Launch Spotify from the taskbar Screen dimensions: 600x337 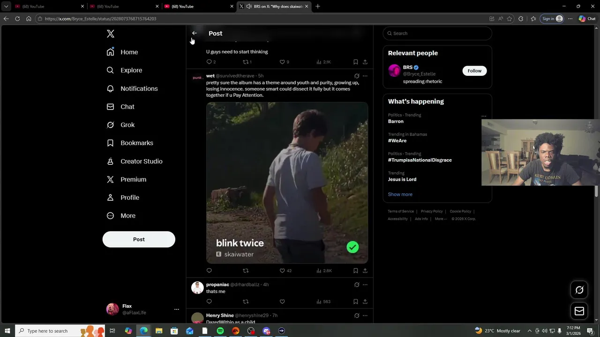tap(220, 331)
